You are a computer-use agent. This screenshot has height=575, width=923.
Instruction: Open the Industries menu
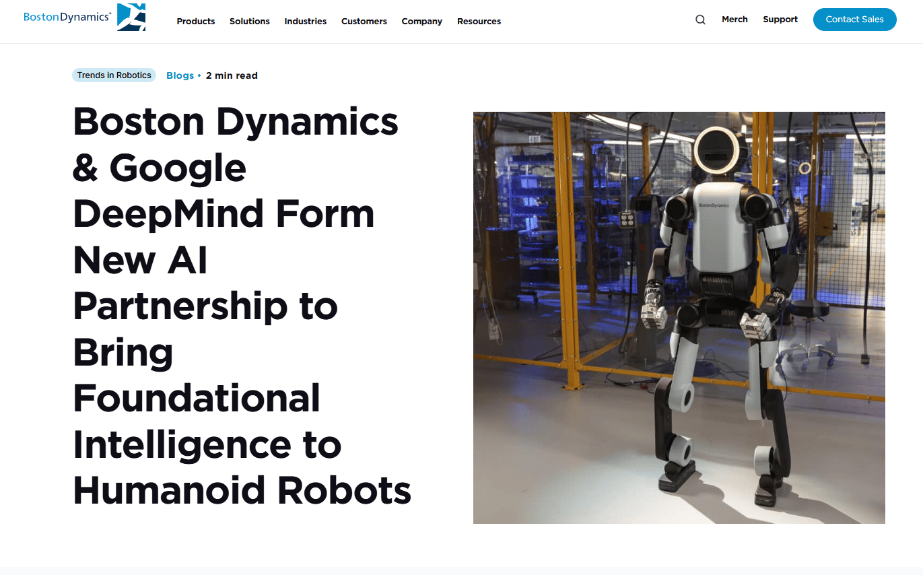305,21
